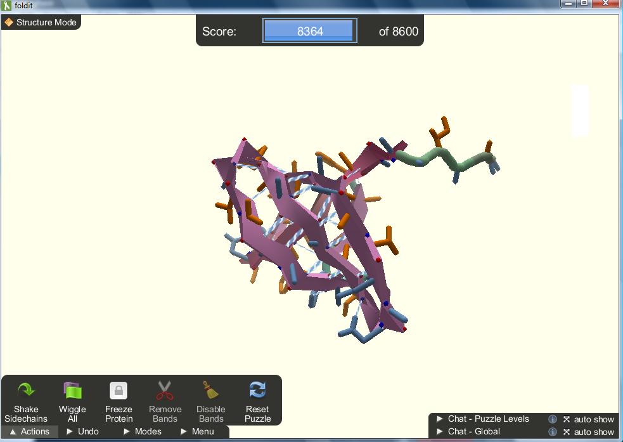Open the Undo menu

point(82,431)
